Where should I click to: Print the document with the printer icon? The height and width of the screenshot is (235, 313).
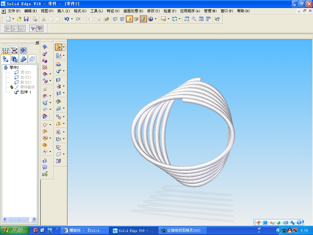pos(35,19)
